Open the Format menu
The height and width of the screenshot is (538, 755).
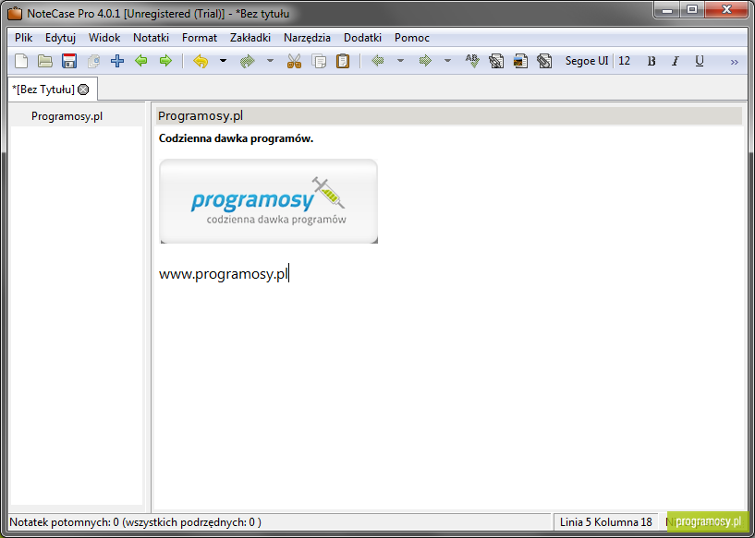click(x=200, y=38)
